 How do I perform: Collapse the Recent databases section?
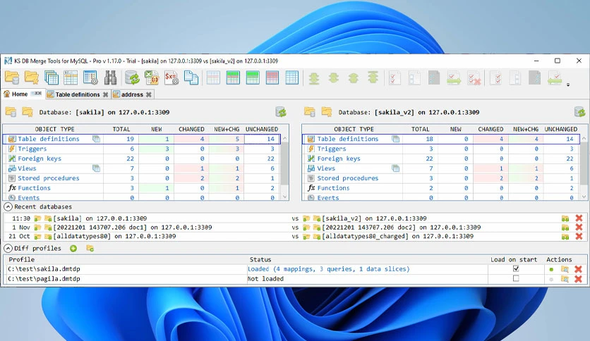[x=8, y=206]
